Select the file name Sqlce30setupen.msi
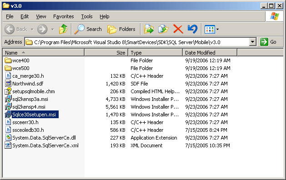 [x=34, y=115]
